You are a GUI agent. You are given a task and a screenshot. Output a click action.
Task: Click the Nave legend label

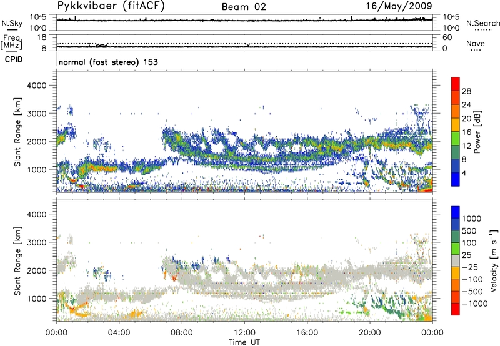(x=476, y=44)
